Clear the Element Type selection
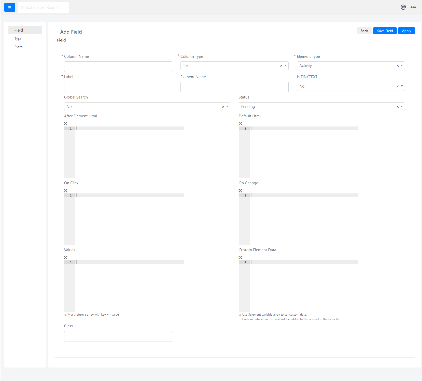 pyautogui.click(x=398, y=66)
